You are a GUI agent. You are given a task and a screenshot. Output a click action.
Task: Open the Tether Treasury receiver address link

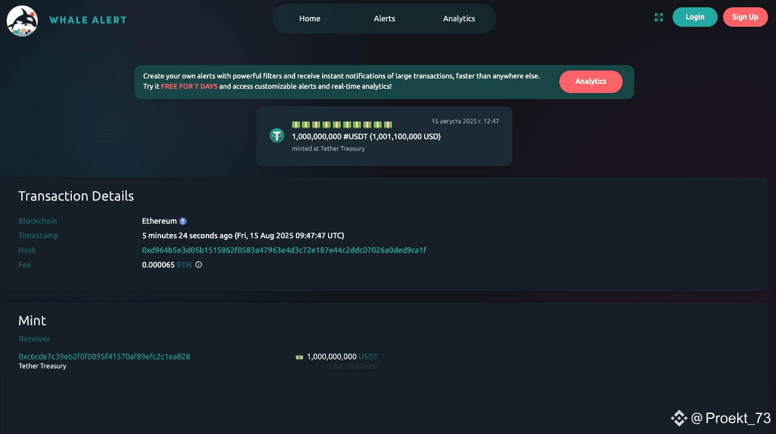point(105,357)
